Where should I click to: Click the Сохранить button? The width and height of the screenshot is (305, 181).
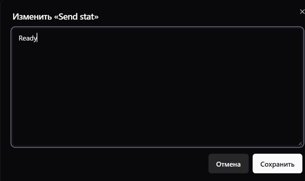277,164
